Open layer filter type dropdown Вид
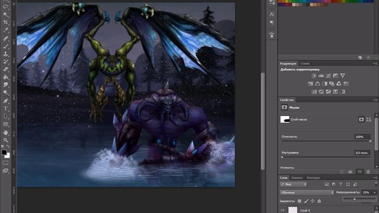 [293, 184]
